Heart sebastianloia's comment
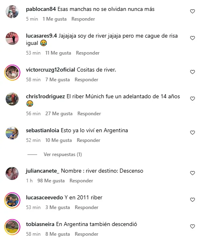The width and height of the screenshot is (199, 243). point(193,133)
